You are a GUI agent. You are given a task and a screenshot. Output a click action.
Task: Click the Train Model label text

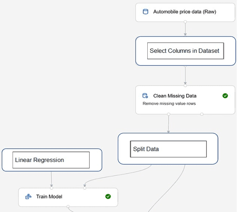point(49,196)
